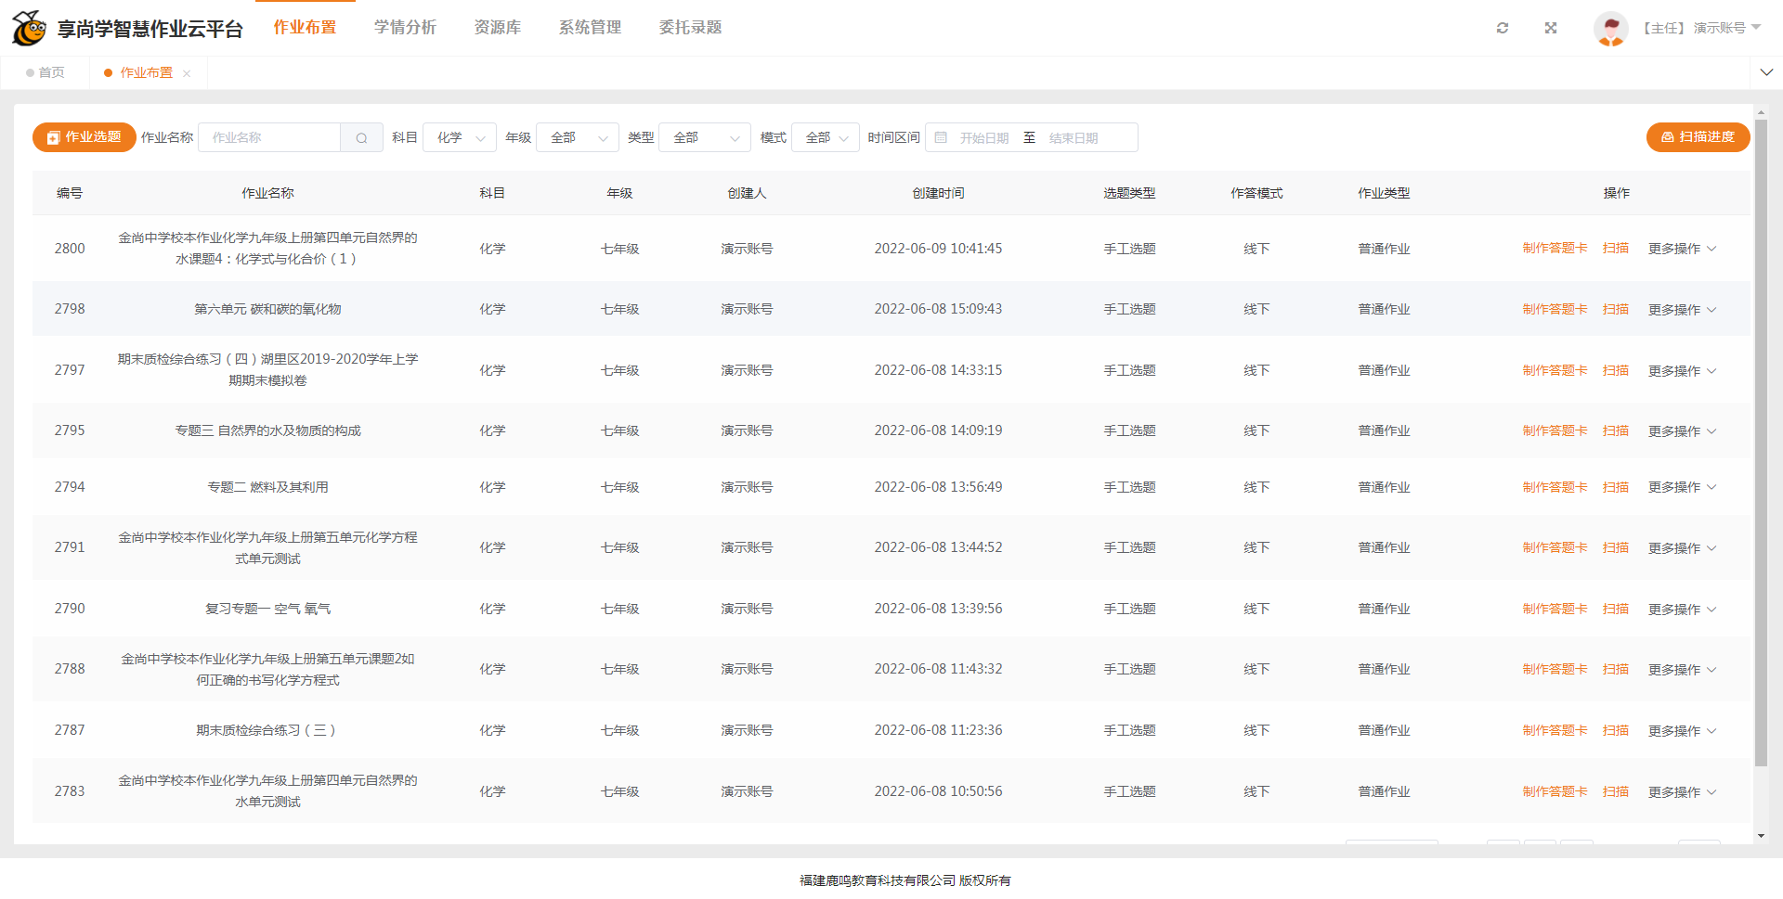Image resolution: width=1783 pixels, height=899 pixels.
Task: Expand 更多操作 for row 2800
Action: pos(1682,249)
